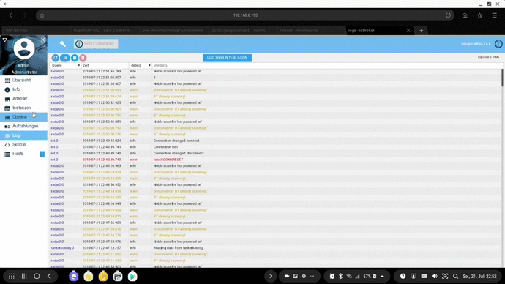This screenshot has width=505, height=284.
Task: Click the browser forward arrow
Action: [25, 15]
